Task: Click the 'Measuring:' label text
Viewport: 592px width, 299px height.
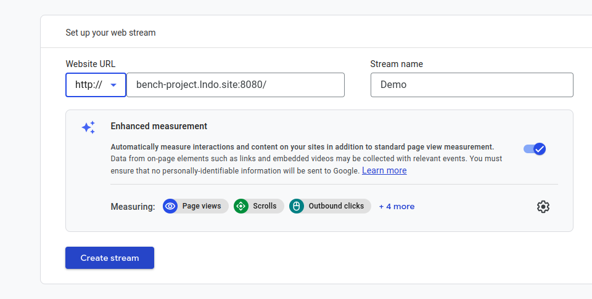Action: pos(133,207)
